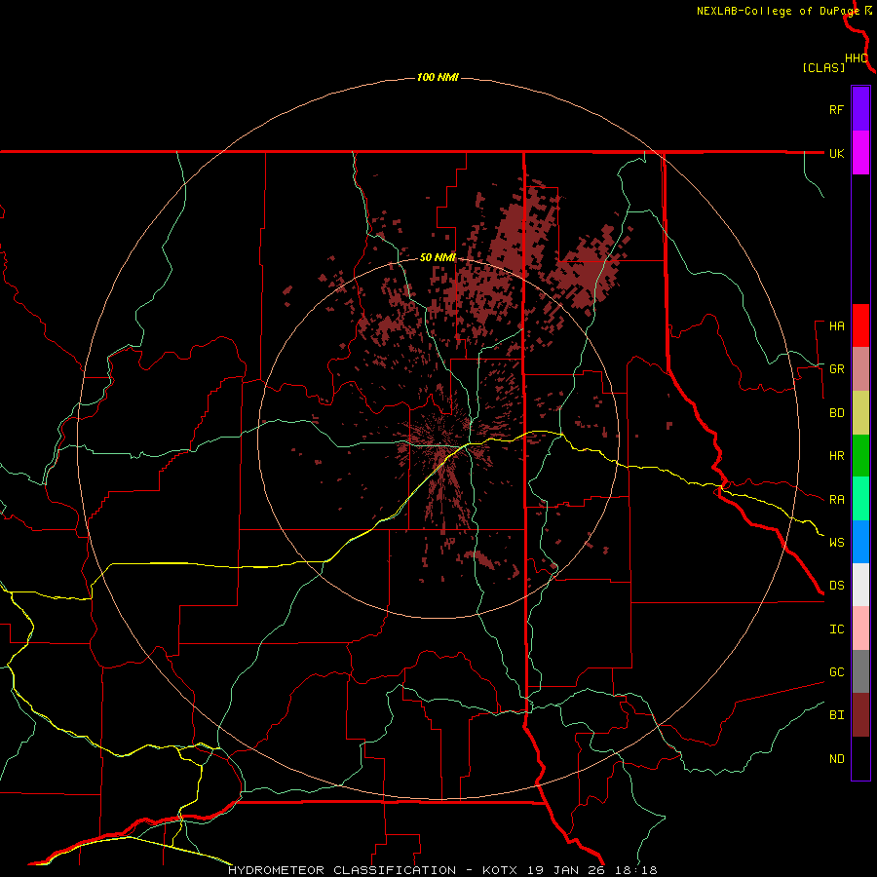
Task: Click the DS legend label
Action: pyautogui.click(x=836, y=586)
